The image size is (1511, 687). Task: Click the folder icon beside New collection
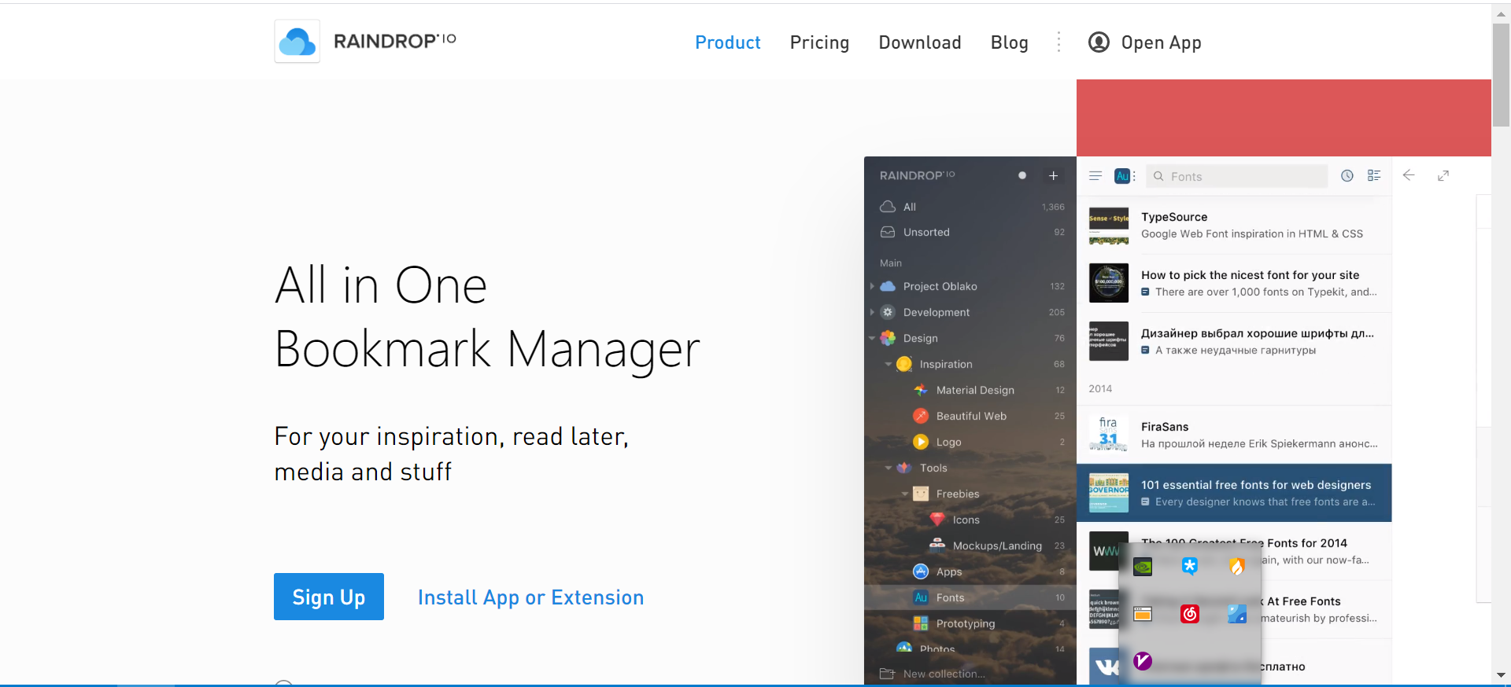pyautogui.click(x=888, y=674)
